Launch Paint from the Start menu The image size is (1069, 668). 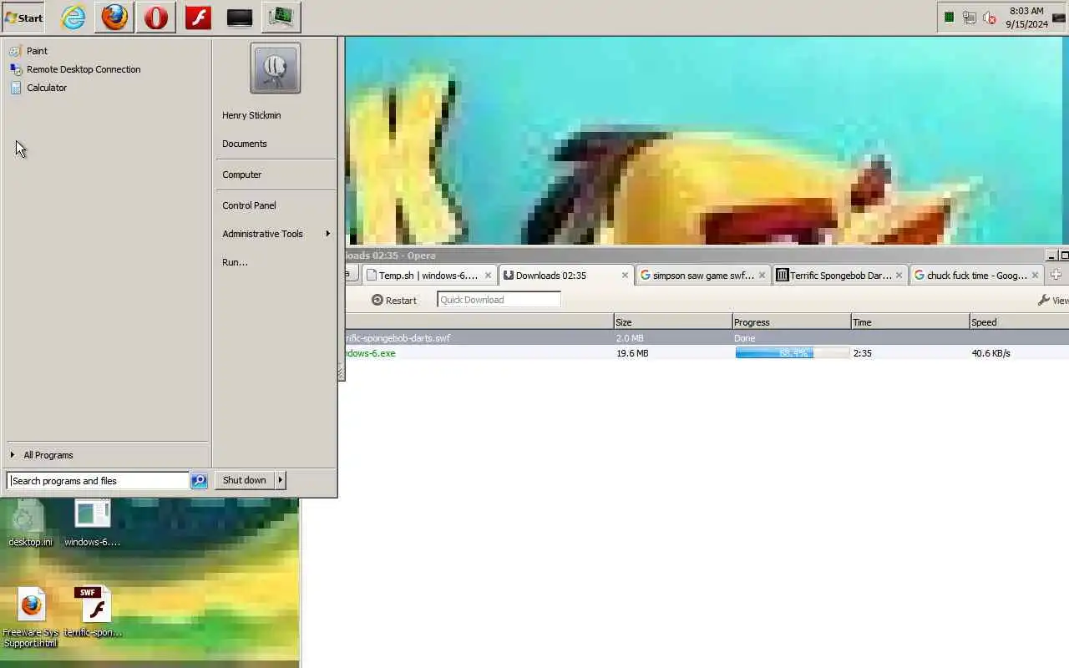[x=37, y=51]
